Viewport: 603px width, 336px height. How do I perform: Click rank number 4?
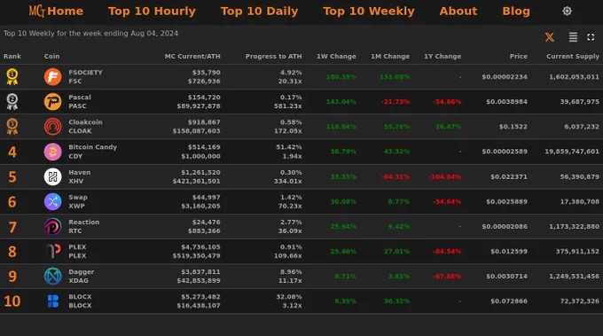click(x=12, y=152)
